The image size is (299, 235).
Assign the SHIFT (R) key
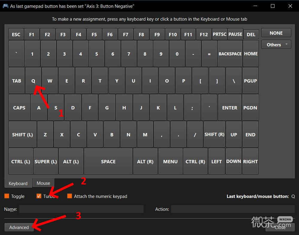(215, 135)
